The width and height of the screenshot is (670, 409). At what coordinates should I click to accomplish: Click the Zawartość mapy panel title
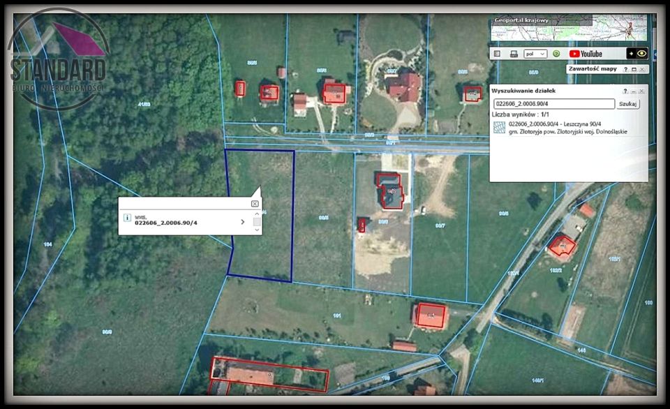pos(592,69)
